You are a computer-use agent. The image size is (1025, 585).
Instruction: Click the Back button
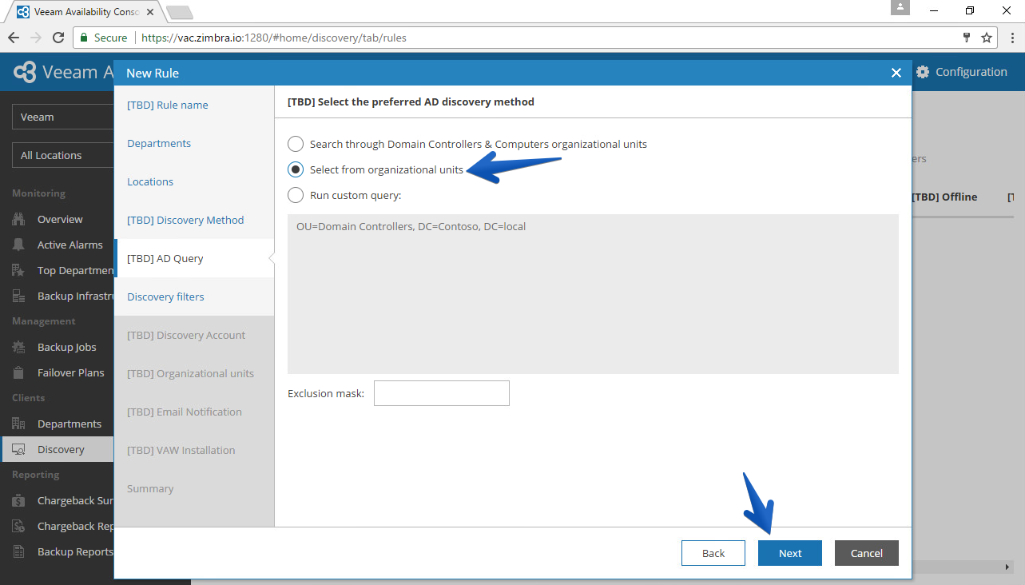713,553
